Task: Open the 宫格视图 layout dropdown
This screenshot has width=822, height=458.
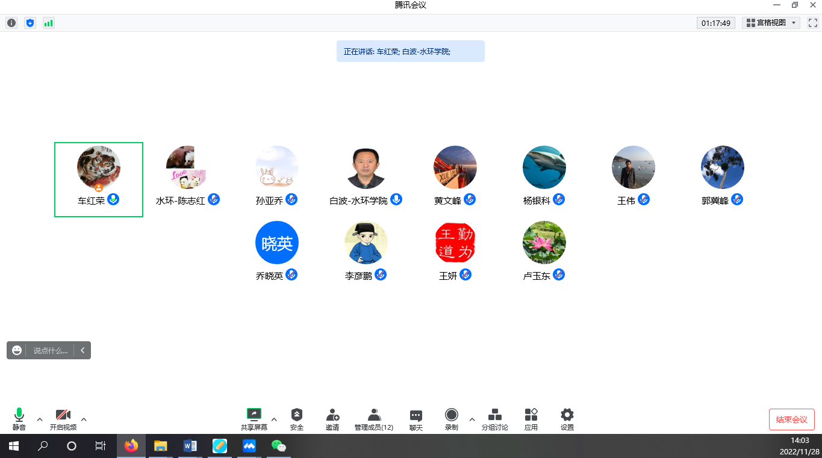Action: (x=771, y=23)
